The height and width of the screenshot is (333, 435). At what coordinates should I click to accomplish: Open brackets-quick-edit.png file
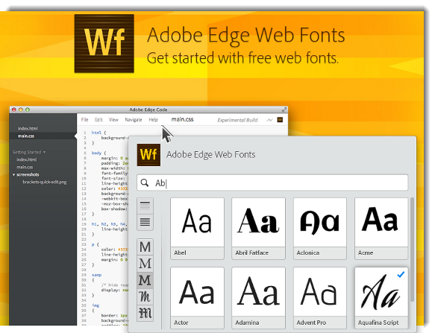44,182
